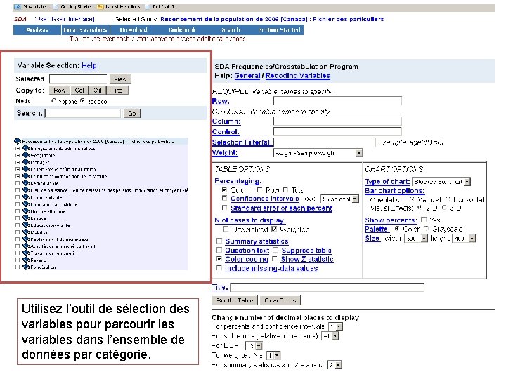Click the Most Visited bookmark icon
The image size is (506, 379).
click(x=18, y=7)
